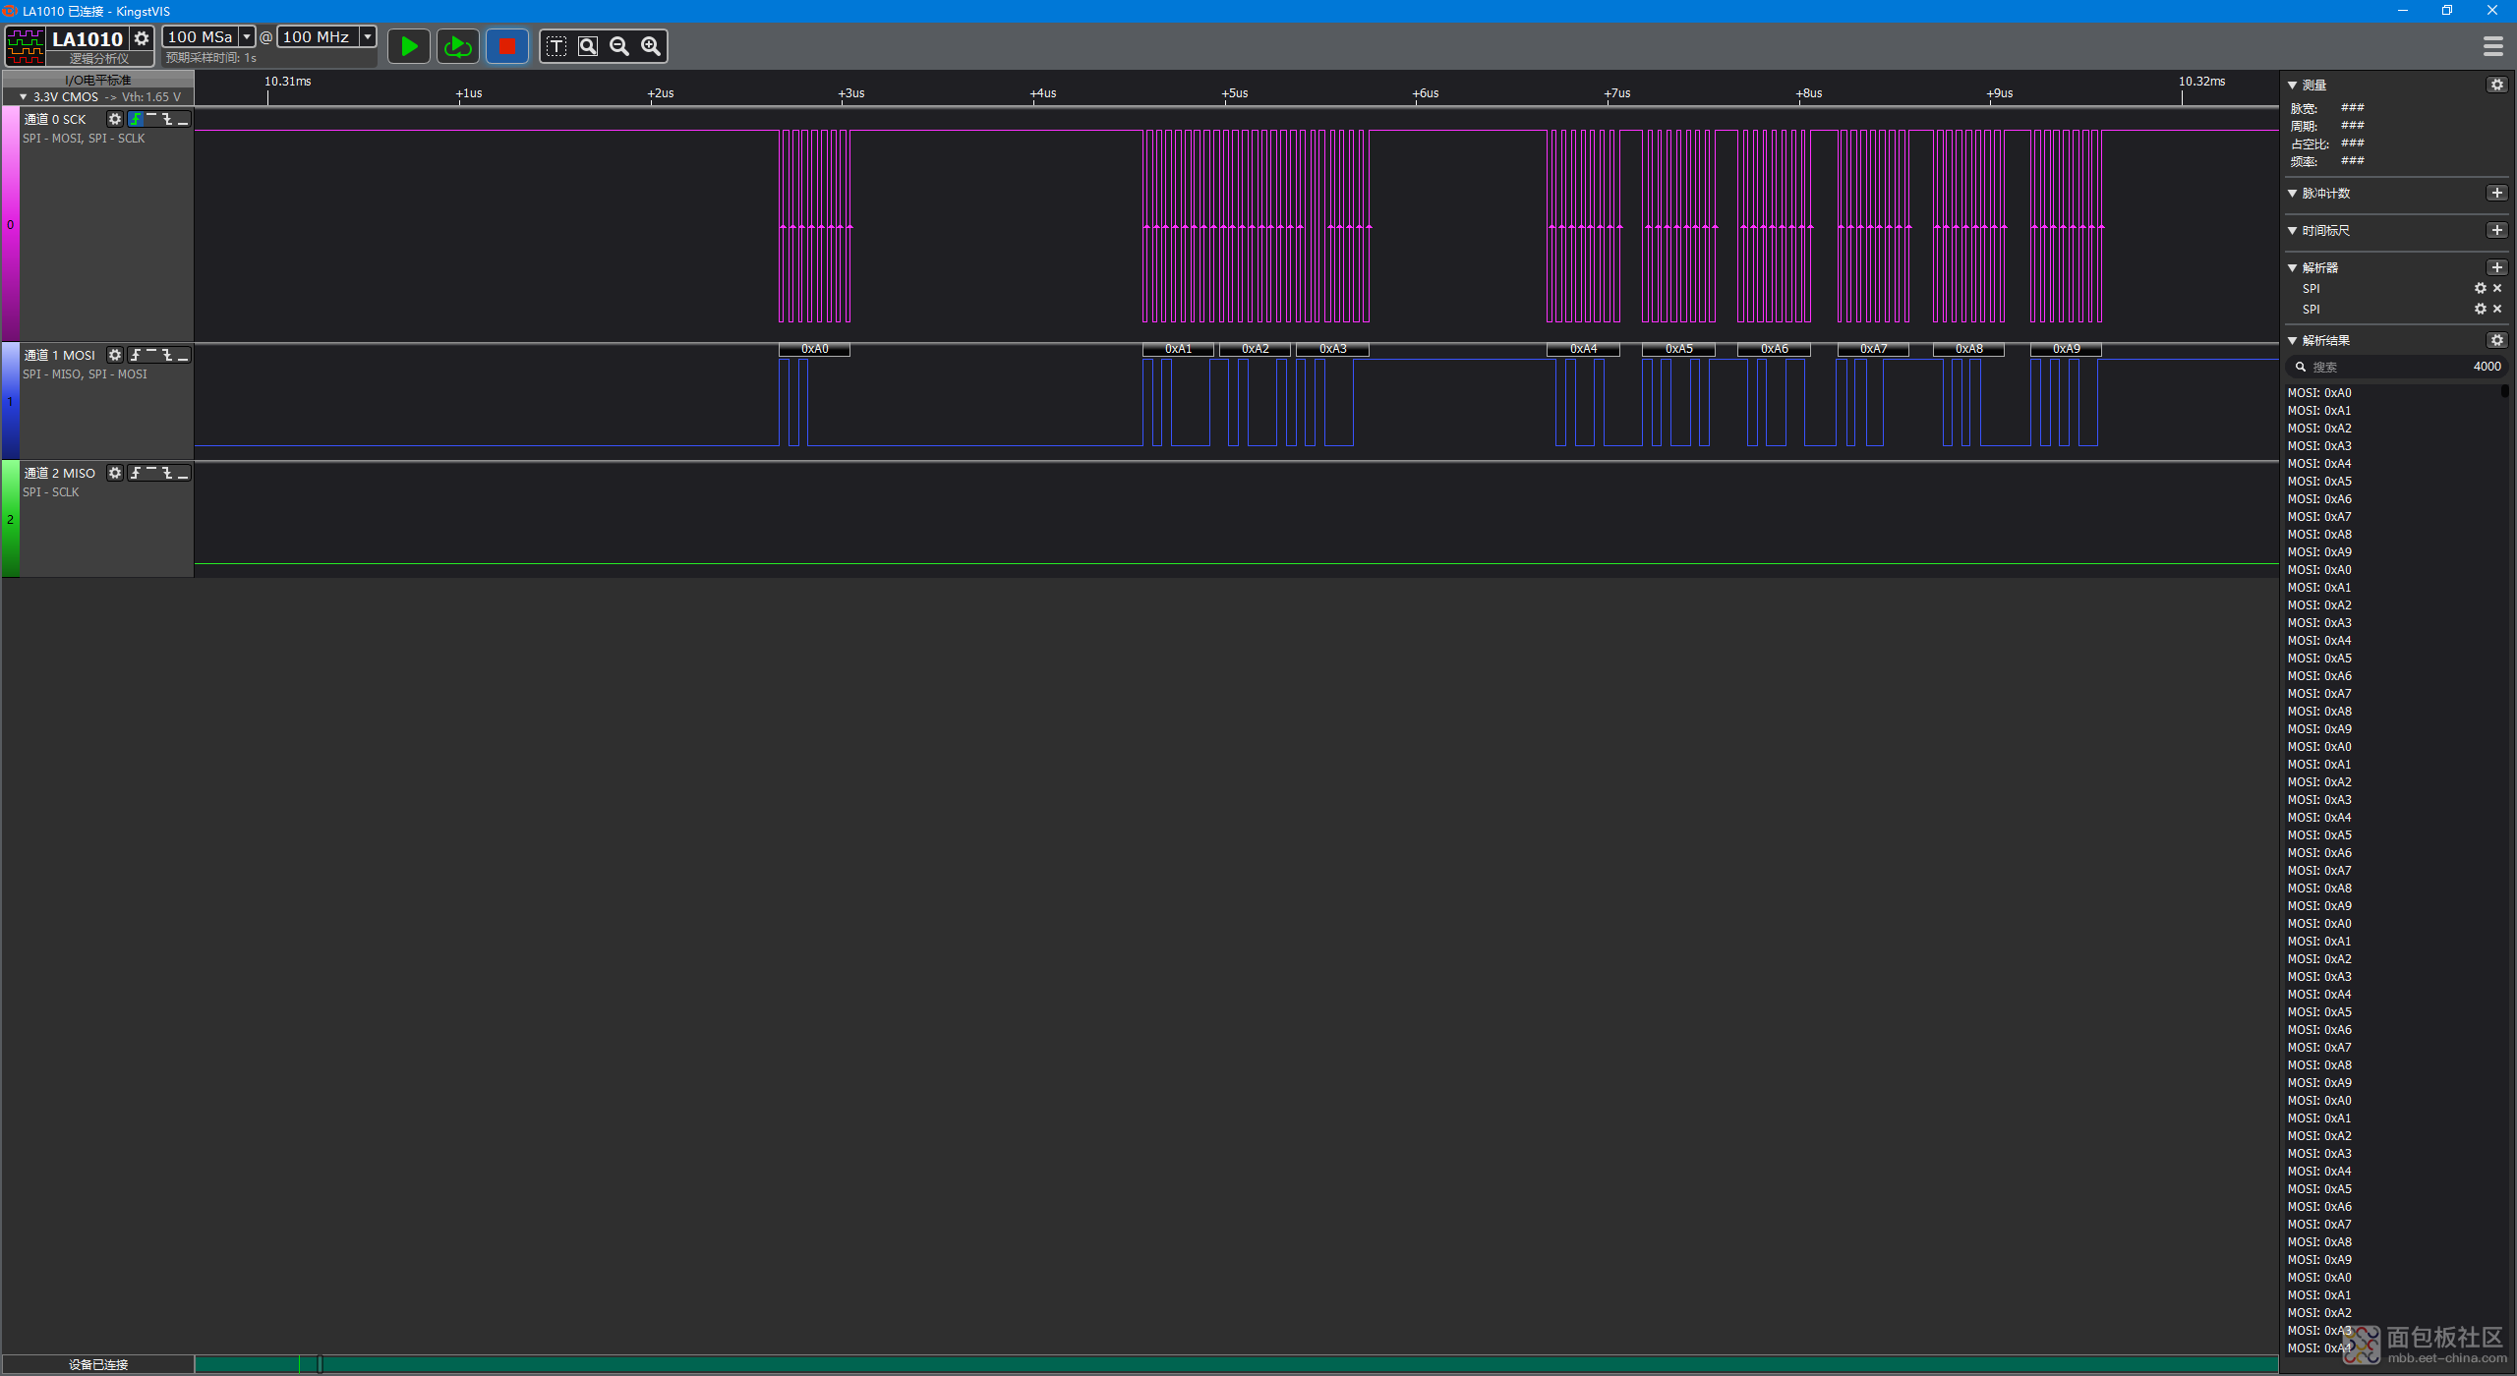Collapse the 解析器 analyzer section
This screenshot has height=1376, width=2517.
click(x=2293, y=268)
